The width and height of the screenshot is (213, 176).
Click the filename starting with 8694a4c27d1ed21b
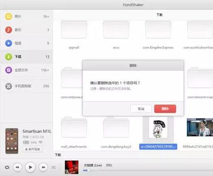[198, 147]
